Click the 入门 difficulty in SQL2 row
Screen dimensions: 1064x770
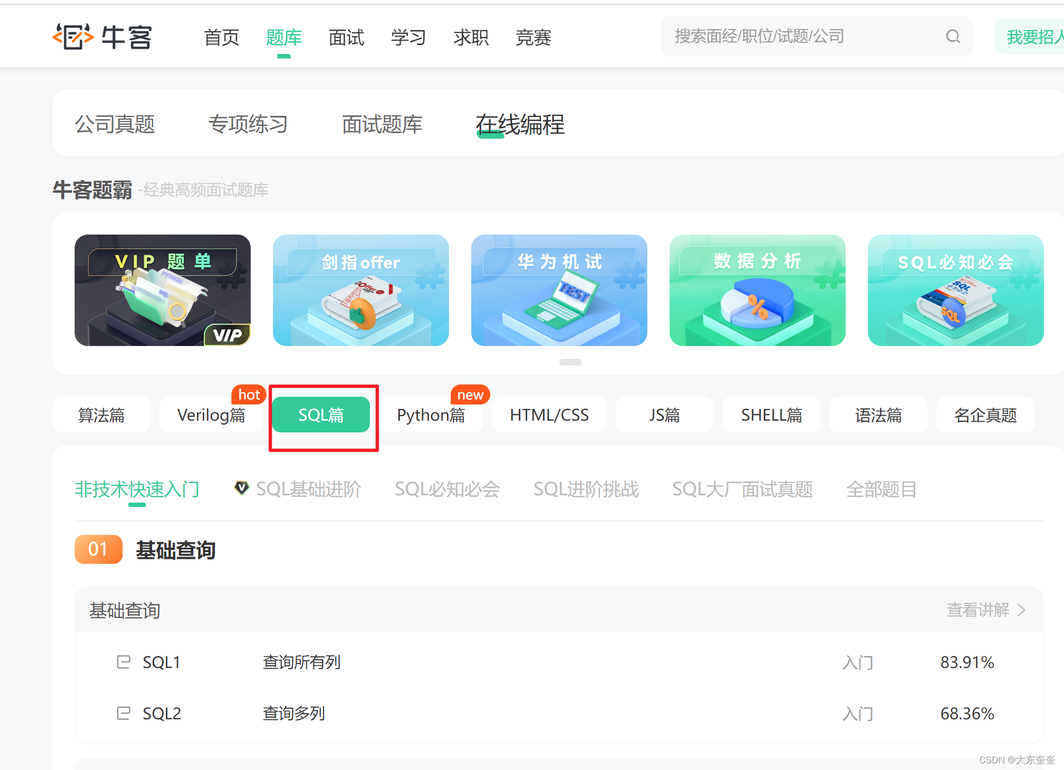point(858,713)
